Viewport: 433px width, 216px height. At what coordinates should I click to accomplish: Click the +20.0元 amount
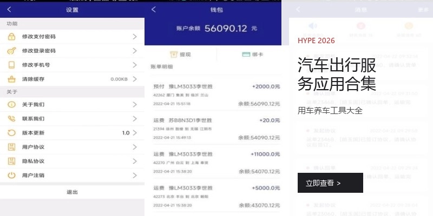point(270,120)
